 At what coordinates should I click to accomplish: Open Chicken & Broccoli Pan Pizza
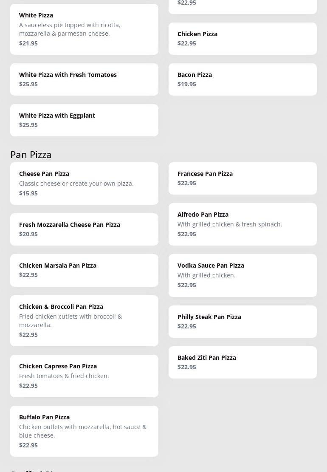click(x=84, y=321)
